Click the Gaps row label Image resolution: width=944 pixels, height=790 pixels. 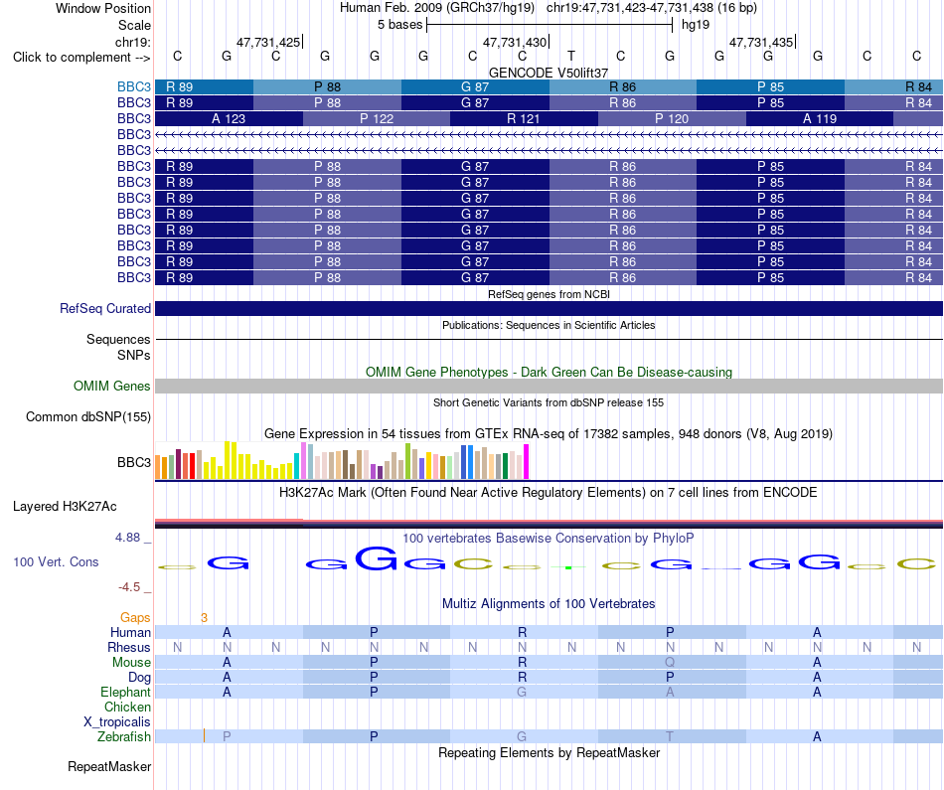[x=135, y=617]
